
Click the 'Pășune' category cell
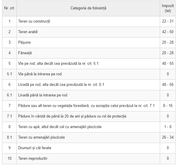(24, 42)
